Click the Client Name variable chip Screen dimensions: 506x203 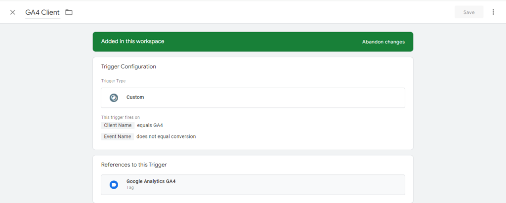tap(118, 126)
